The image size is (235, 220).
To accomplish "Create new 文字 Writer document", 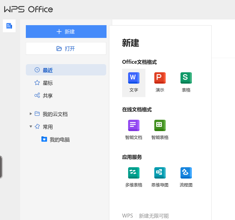I will tap(134, 83).
